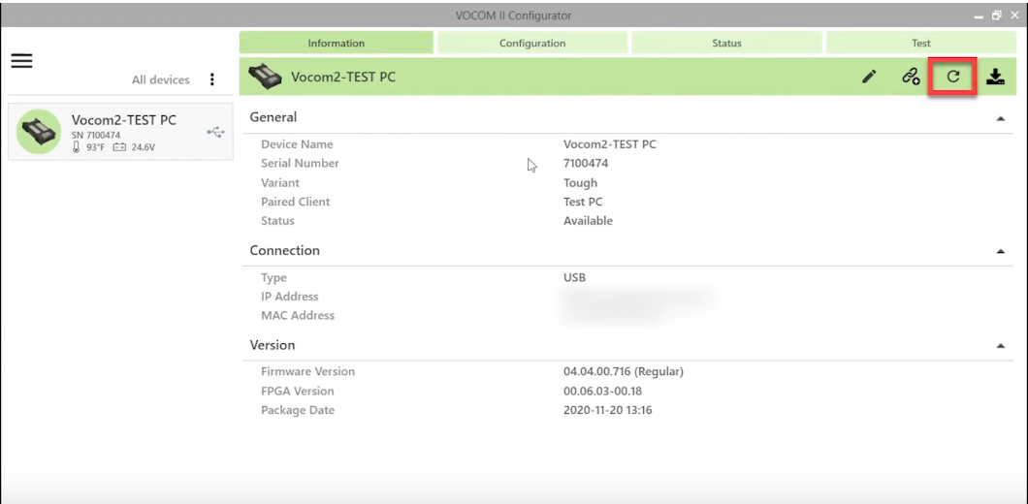Click the refresh icon
Screen dimensions: 1028x504
(x=953, y=77)
